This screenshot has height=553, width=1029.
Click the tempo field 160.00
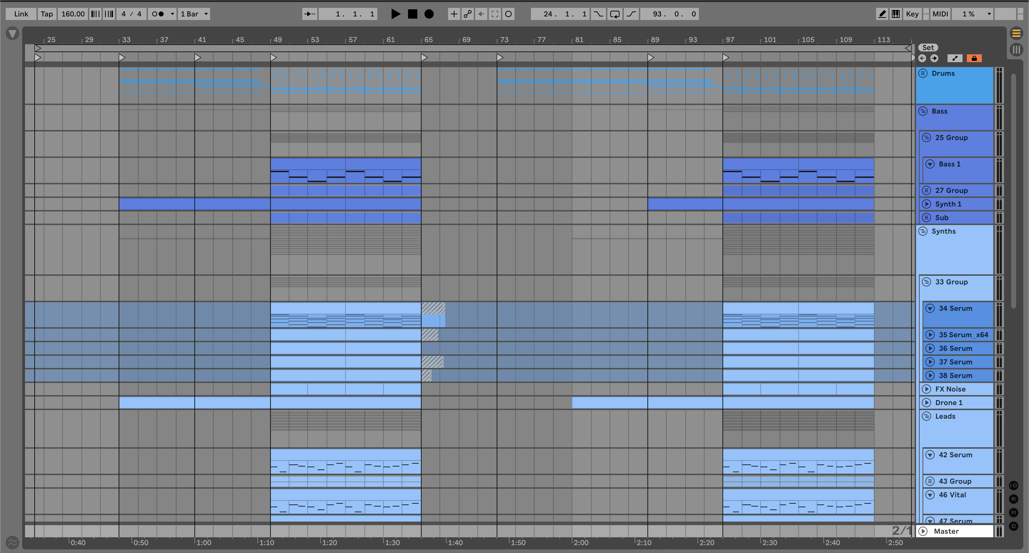click(x=73, y=14)
